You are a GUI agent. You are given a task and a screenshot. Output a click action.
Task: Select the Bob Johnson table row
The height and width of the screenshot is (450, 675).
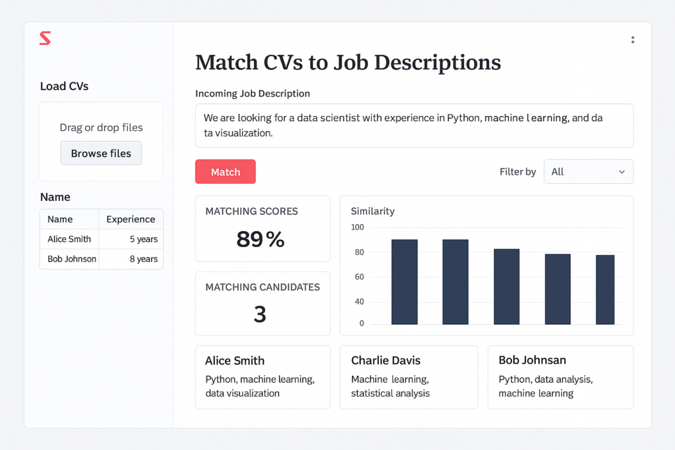102,259
